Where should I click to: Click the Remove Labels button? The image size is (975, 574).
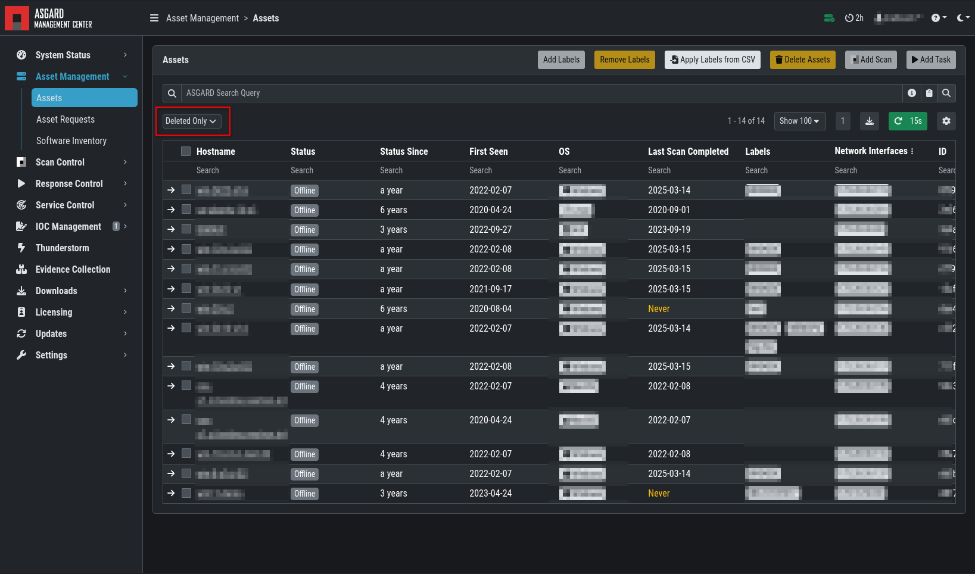[625, 60]
